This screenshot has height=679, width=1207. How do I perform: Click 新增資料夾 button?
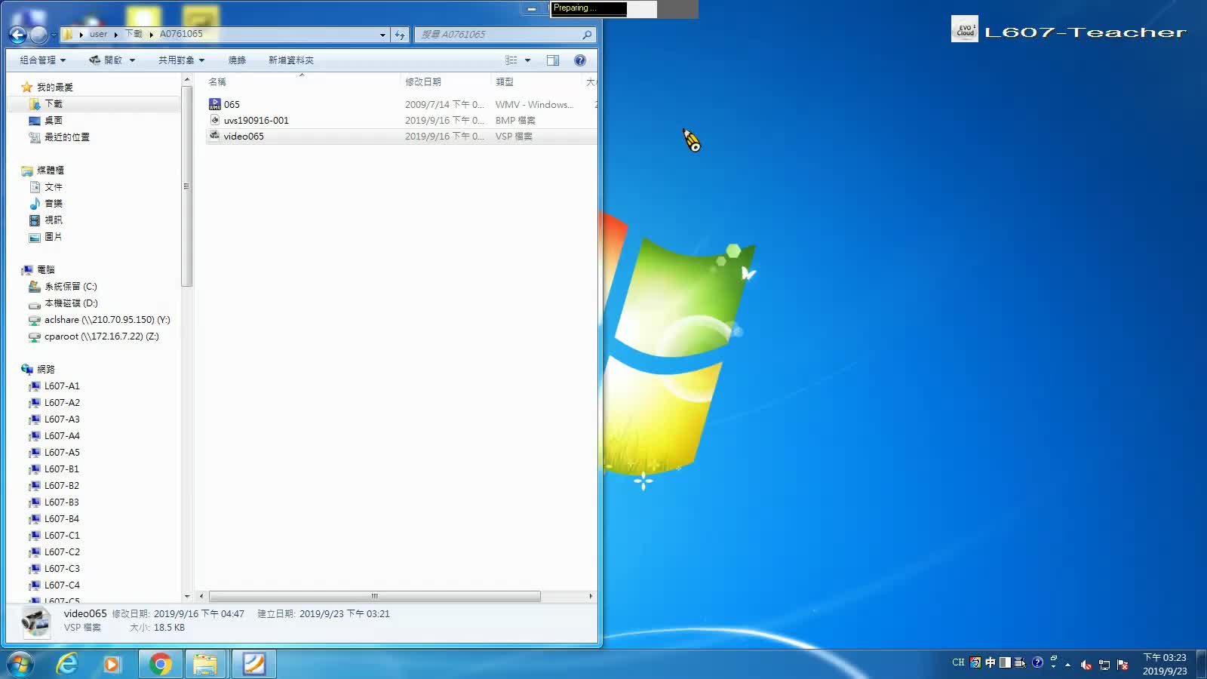(x=291, y=60)
